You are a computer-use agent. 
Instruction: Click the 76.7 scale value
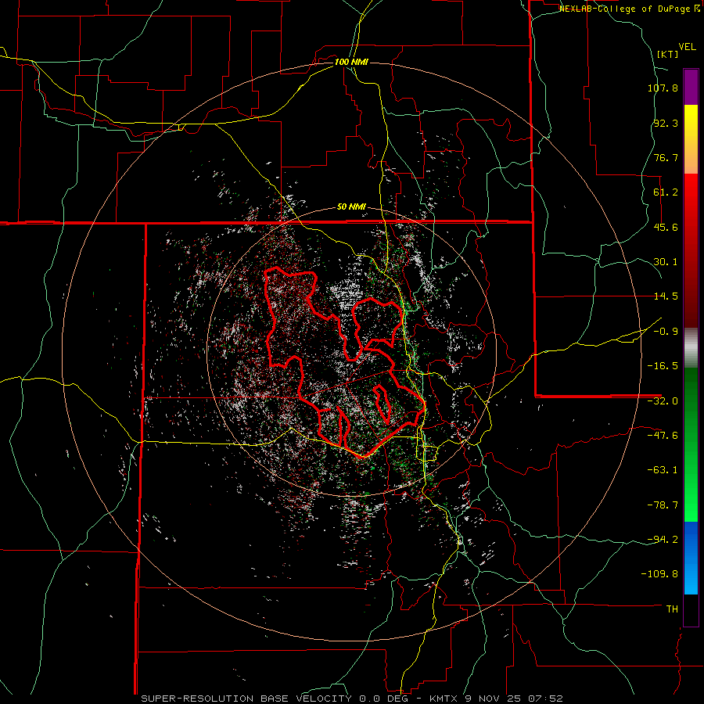(x=666, y=157)
